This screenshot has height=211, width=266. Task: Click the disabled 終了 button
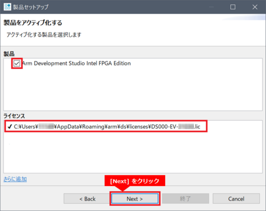(x=186, y=199)
